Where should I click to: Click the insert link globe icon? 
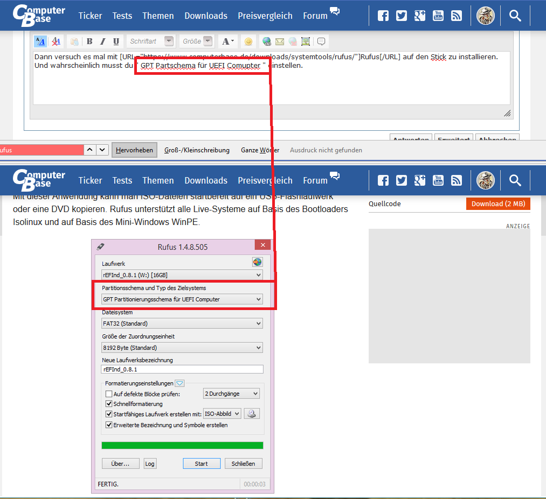[267, 41]
